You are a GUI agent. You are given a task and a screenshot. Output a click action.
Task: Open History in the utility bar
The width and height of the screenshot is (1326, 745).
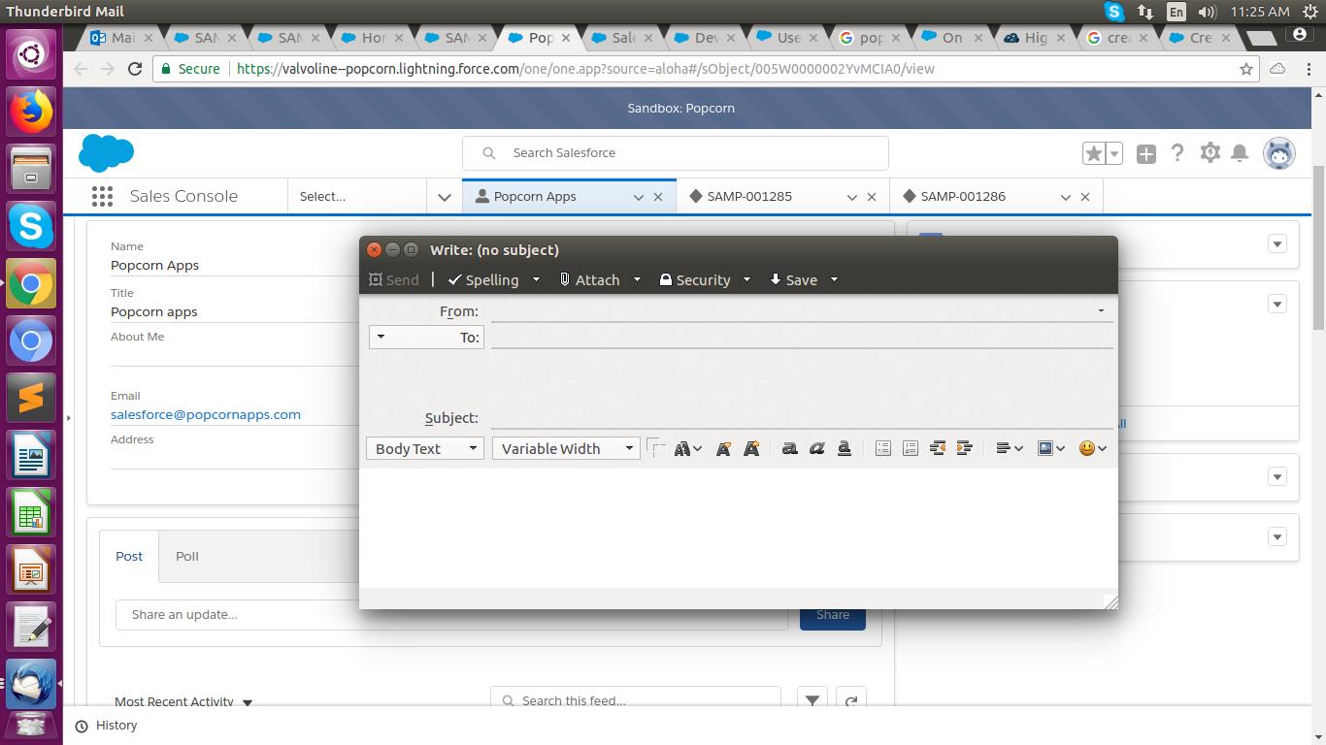[107, 726]
